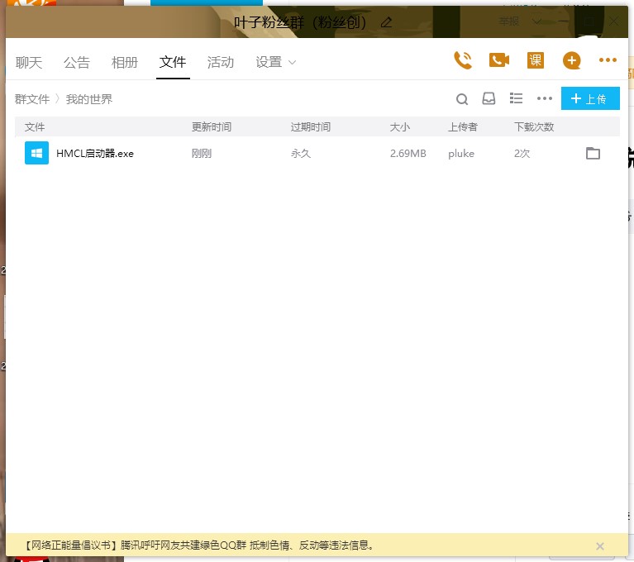Open folder location of HMCL启动器.exe

pyautogui.click(x=593, y=153)
